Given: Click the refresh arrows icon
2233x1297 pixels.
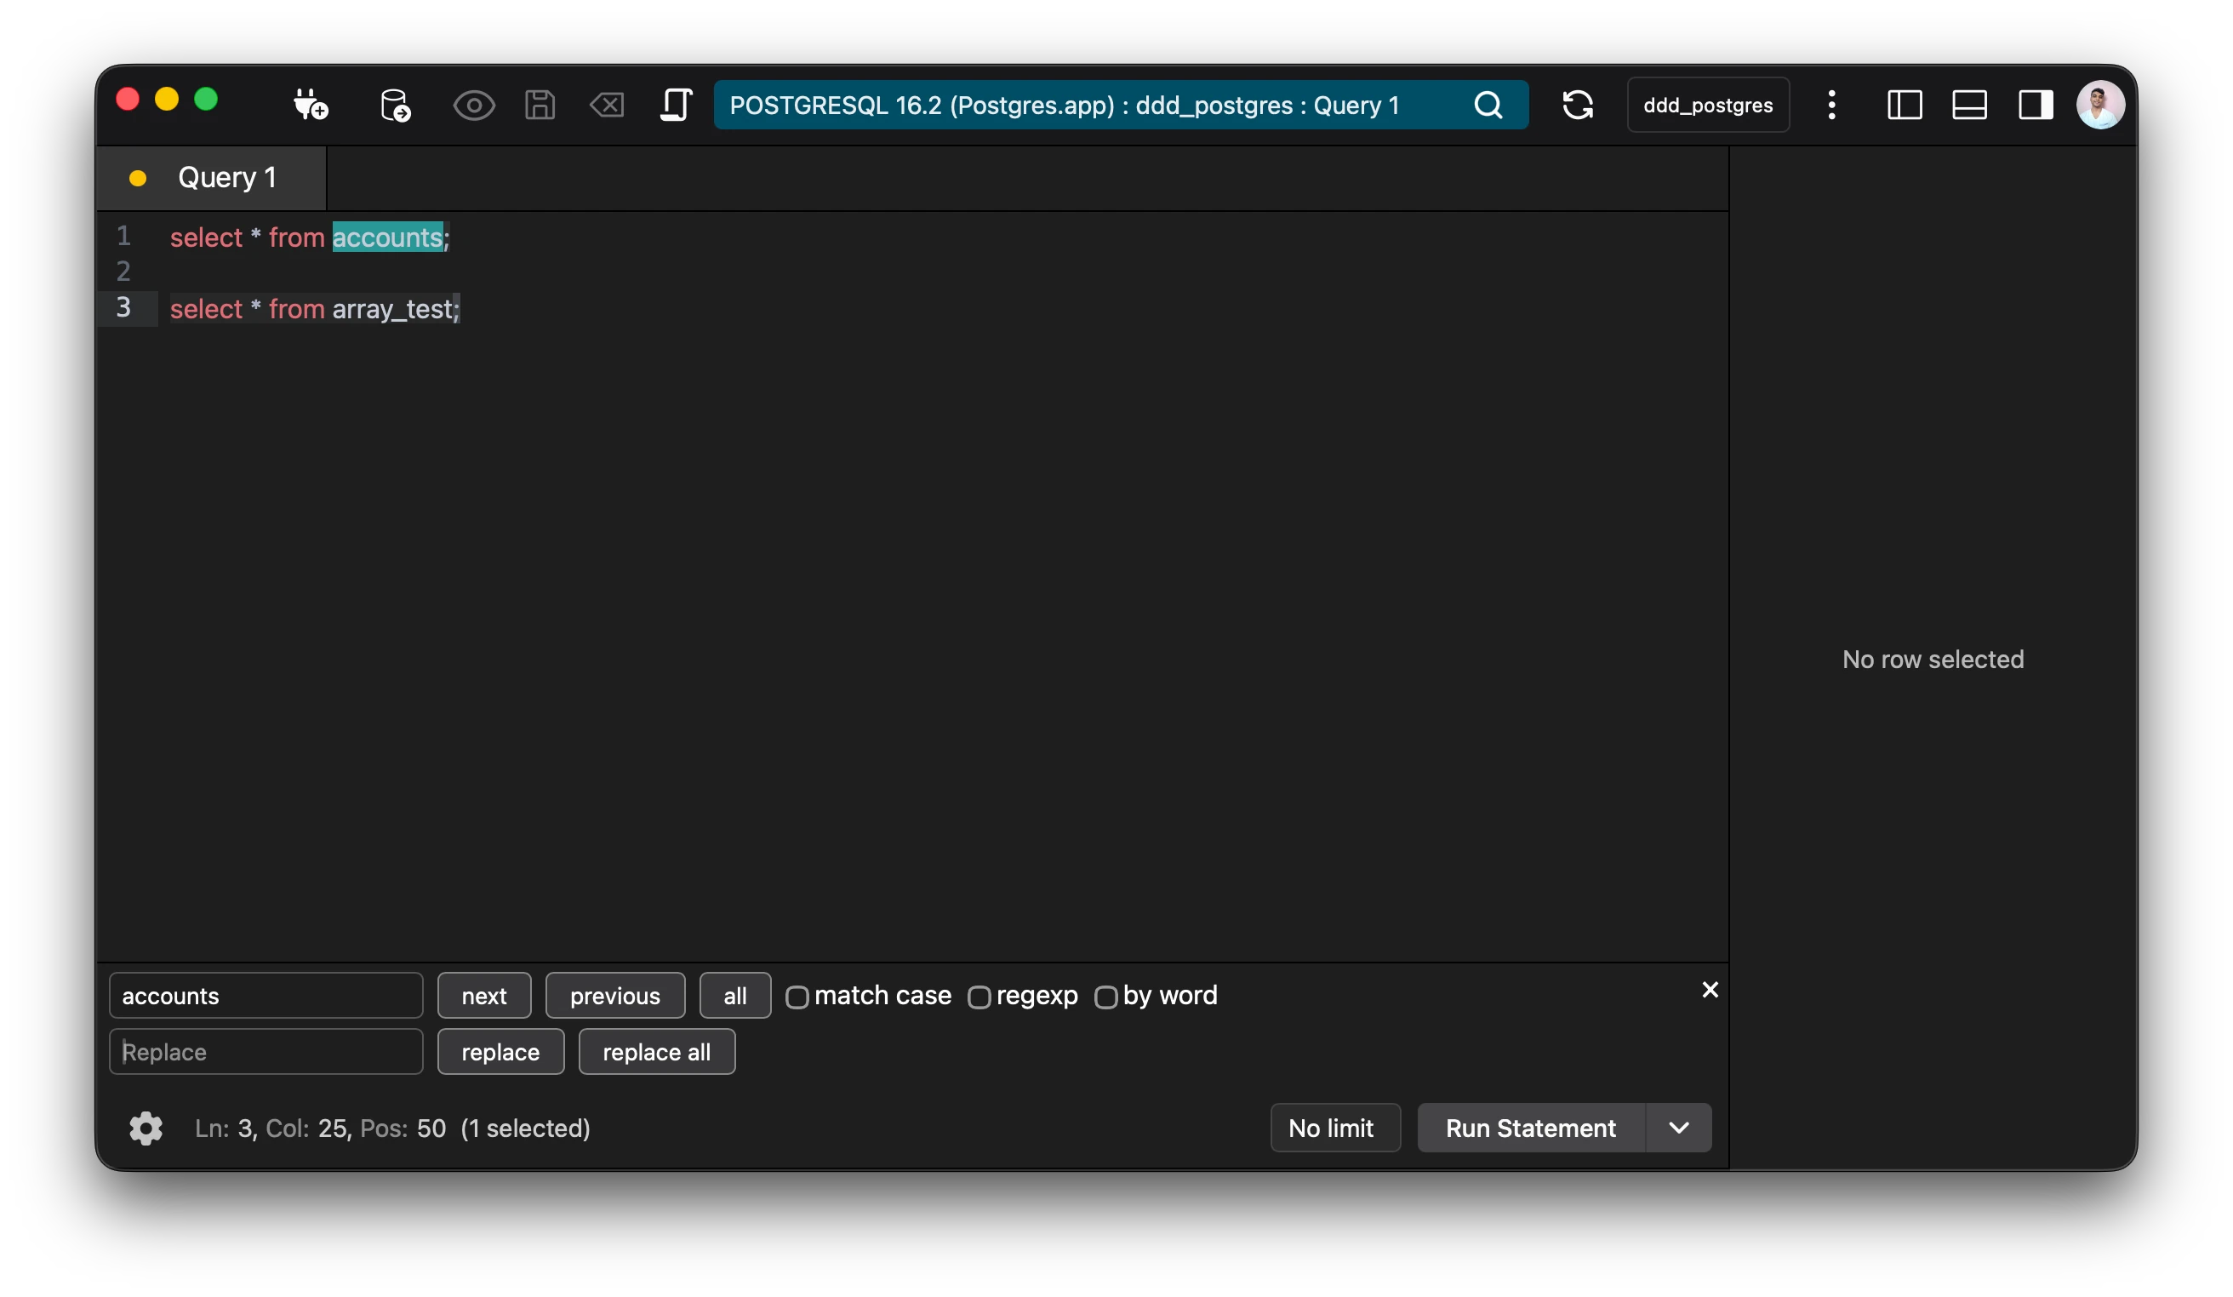Looking at the screenshot, I should tap(1577, 106).
